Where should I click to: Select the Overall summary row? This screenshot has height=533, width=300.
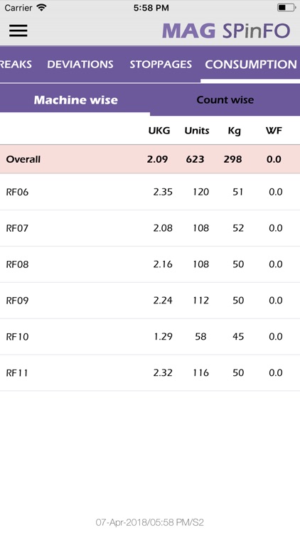click(x=150, y=159)
